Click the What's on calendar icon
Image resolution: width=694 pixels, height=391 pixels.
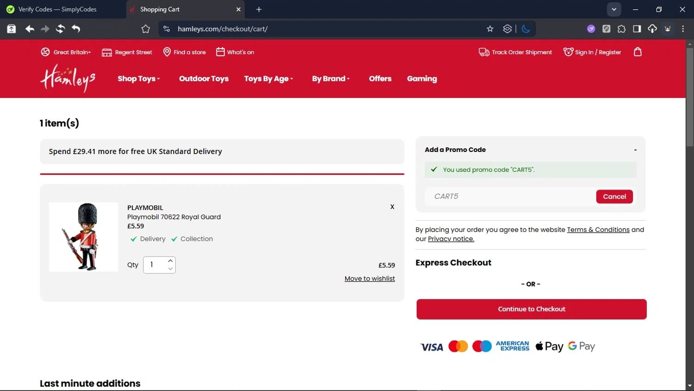click(x=220, y=52)
